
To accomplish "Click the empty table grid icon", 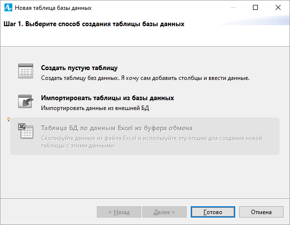I will pos(26,71).
